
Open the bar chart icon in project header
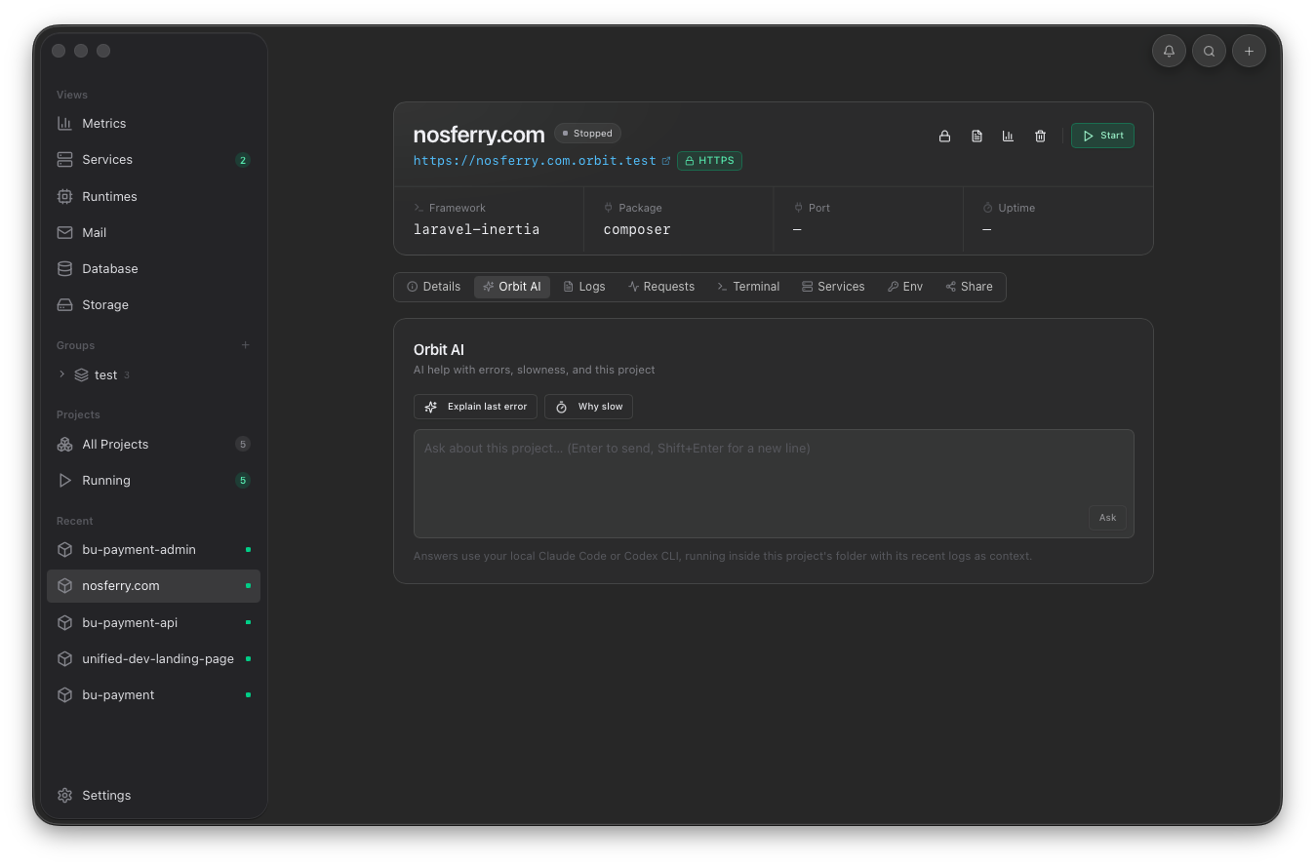click(x=1008, y=136)
